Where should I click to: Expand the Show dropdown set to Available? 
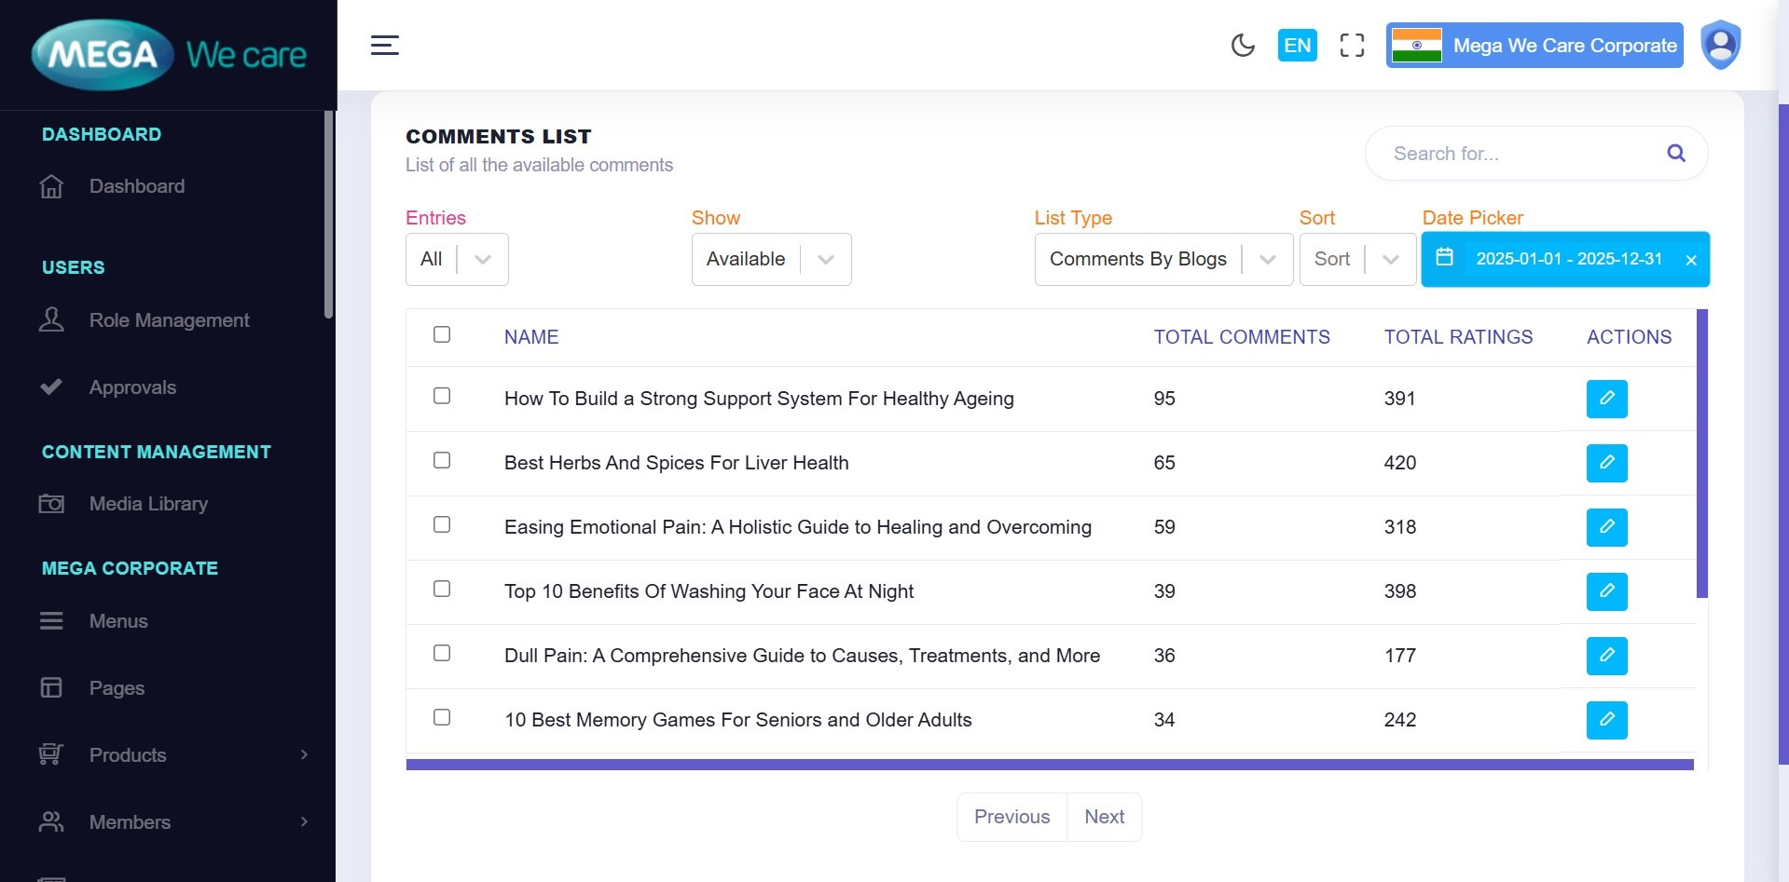click(x=771, y=259)
